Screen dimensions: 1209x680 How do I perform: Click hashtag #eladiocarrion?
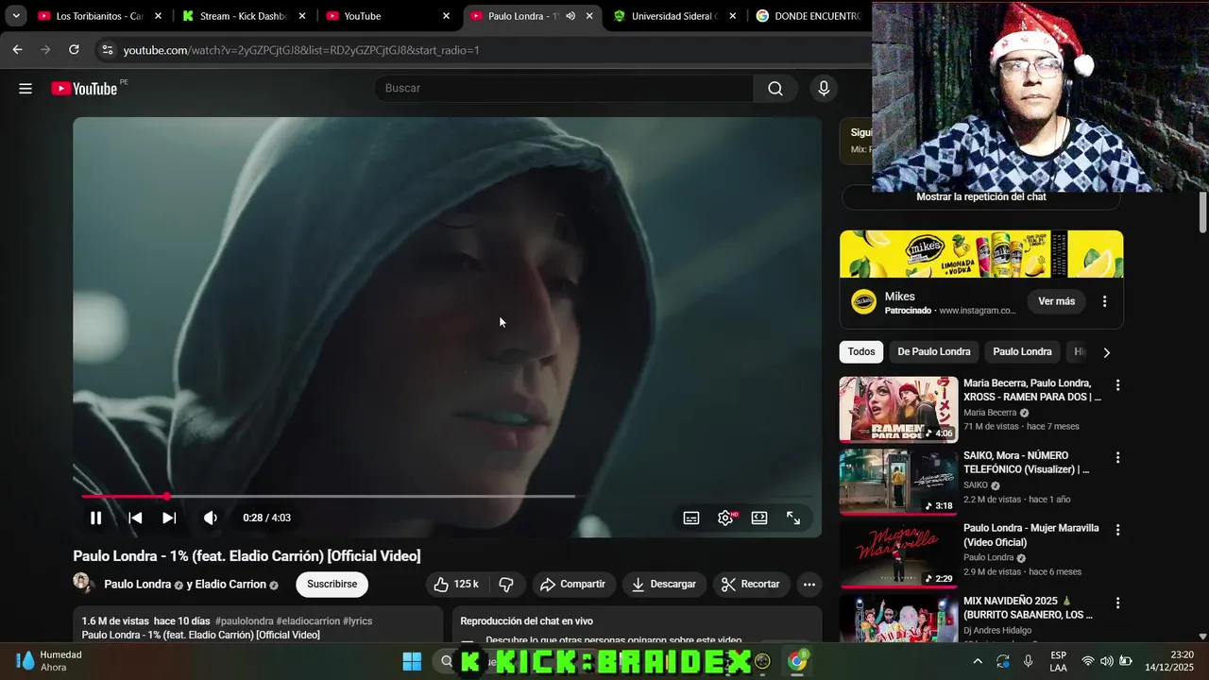pos(308,621)
